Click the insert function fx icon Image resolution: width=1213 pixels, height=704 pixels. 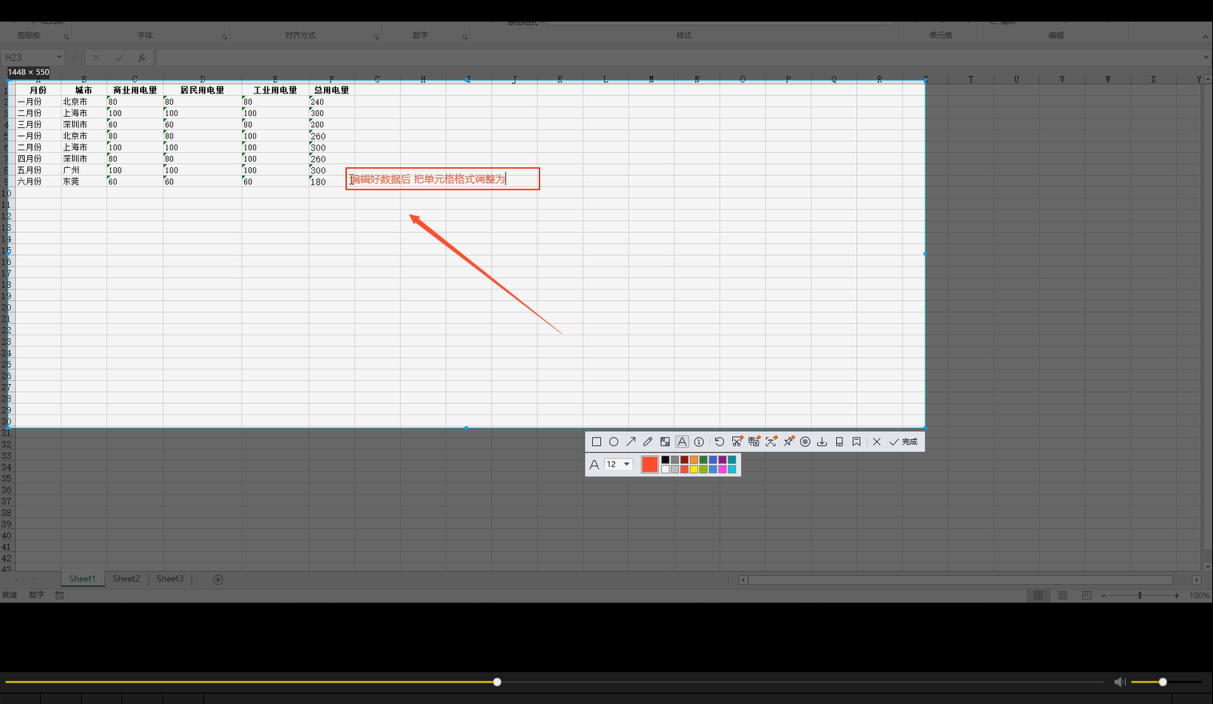point(142,58)
